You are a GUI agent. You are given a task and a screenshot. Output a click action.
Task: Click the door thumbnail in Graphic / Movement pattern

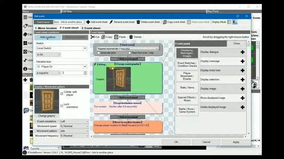[x=47, y=101]
